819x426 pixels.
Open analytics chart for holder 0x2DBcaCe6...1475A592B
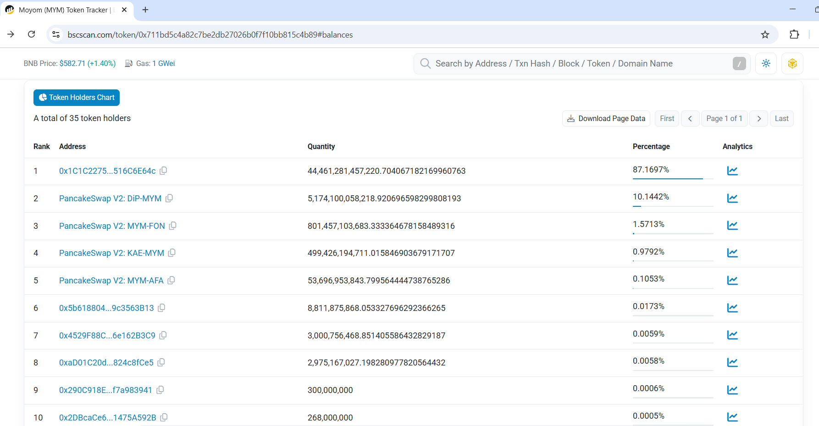click(x=732, y=417)
